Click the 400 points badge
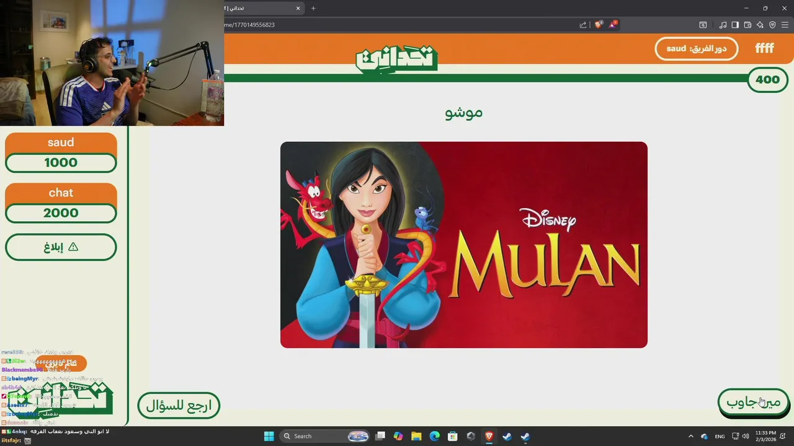The image size is (794, 446). [767, 80]
